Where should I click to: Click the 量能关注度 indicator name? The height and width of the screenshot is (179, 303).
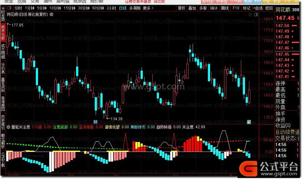click(x=21, y=127)
